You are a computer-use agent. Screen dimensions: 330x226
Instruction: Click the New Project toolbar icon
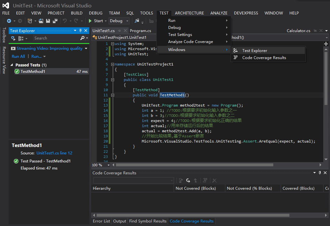30,21
